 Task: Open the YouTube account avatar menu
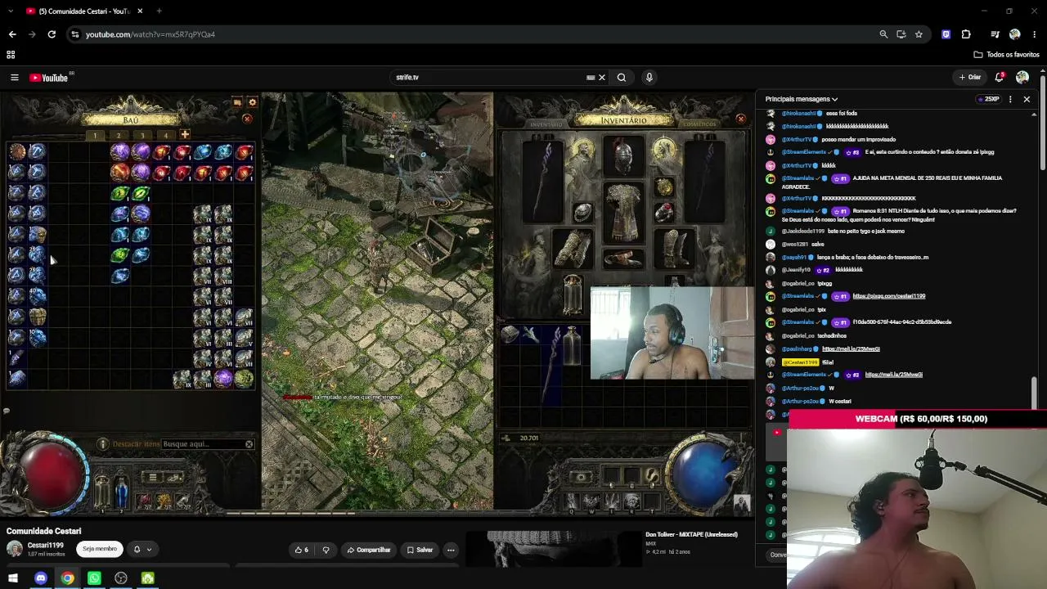coord(1022,78)
